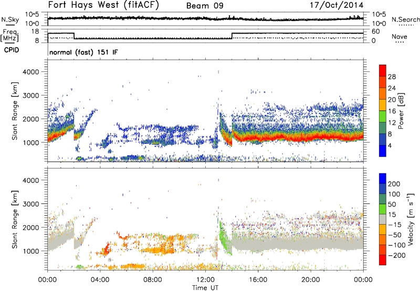
Task: Click the red segment of power colorbar
Action: [x=383, y=70]
